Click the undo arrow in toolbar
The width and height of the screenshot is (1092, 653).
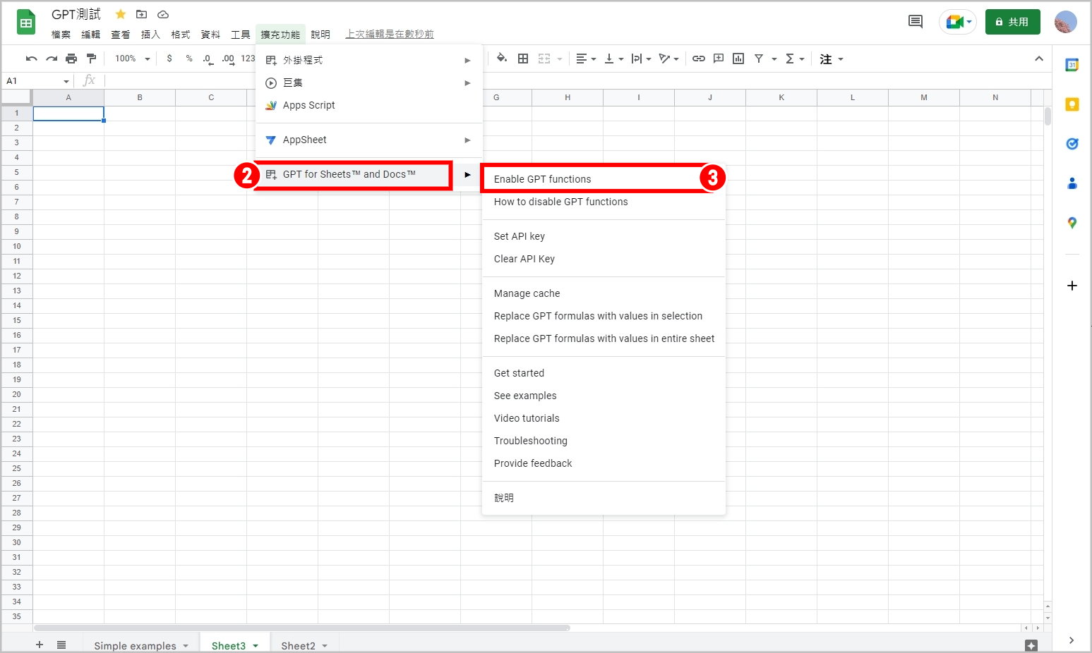31,59
